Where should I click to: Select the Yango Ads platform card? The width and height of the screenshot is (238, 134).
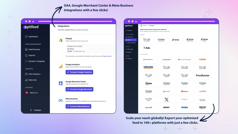click(203, 107)
